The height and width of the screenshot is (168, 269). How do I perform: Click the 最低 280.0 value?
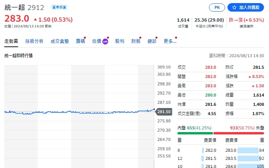tap(211, 95)
